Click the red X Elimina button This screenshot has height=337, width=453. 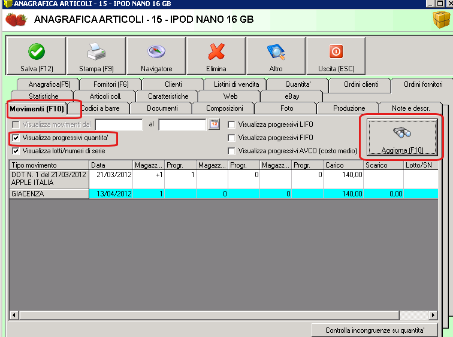coord(216,56)
